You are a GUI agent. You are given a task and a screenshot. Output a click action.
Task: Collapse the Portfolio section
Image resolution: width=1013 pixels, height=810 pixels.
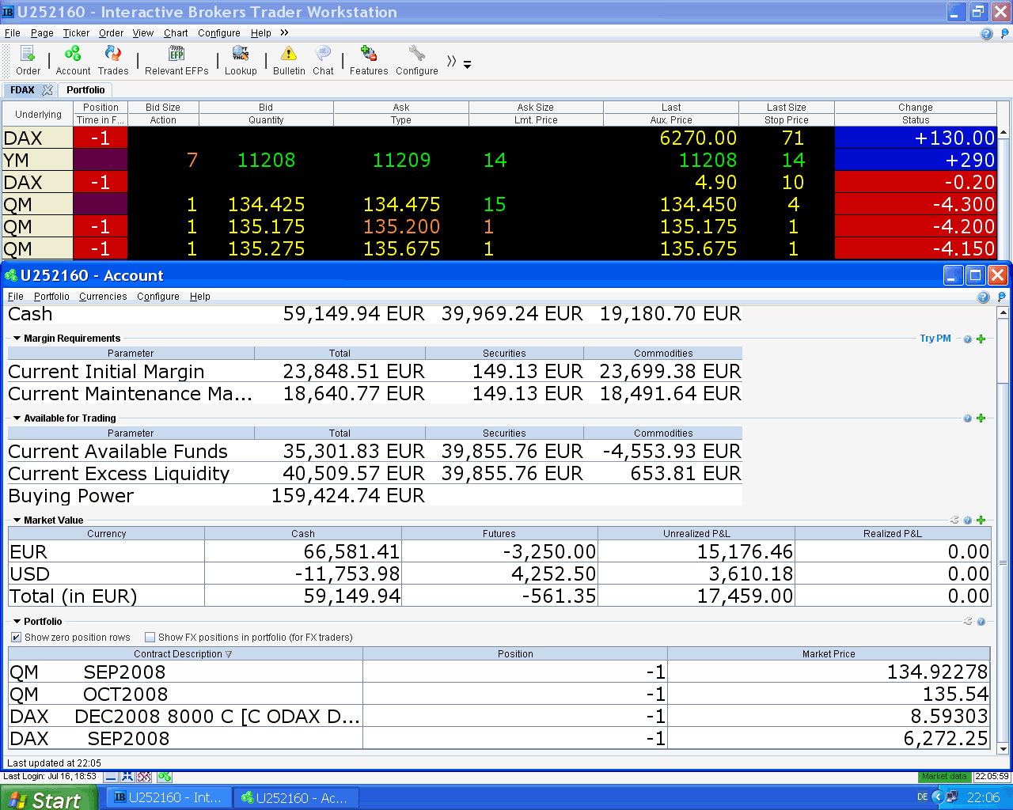click(x=17, y=622)
